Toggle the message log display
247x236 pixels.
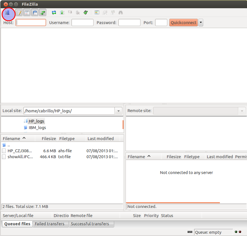pyautogui.click(x=19, y=13)
